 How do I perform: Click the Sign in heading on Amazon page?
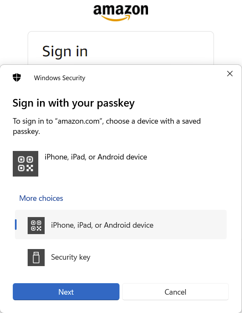[65, 52]
